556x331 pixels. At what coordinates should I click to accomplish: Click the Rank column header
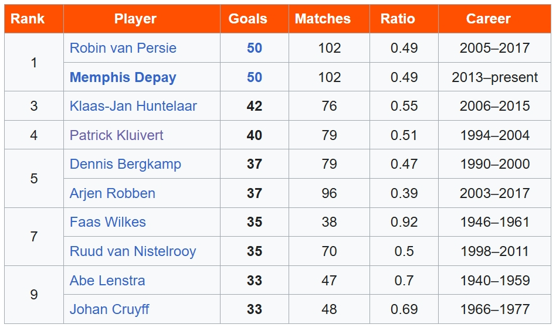coord(28,19)
